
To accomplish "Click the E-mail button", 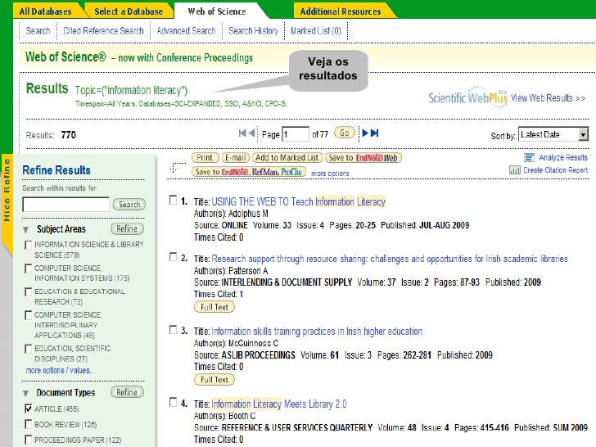I will pyautogui.click(x=236, y=157).
